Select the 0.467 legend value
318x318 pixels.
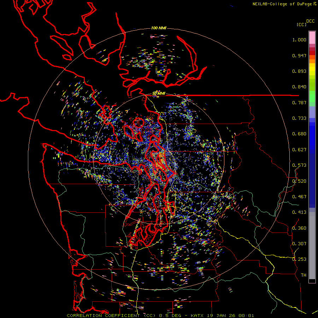[x=299, y=197]
